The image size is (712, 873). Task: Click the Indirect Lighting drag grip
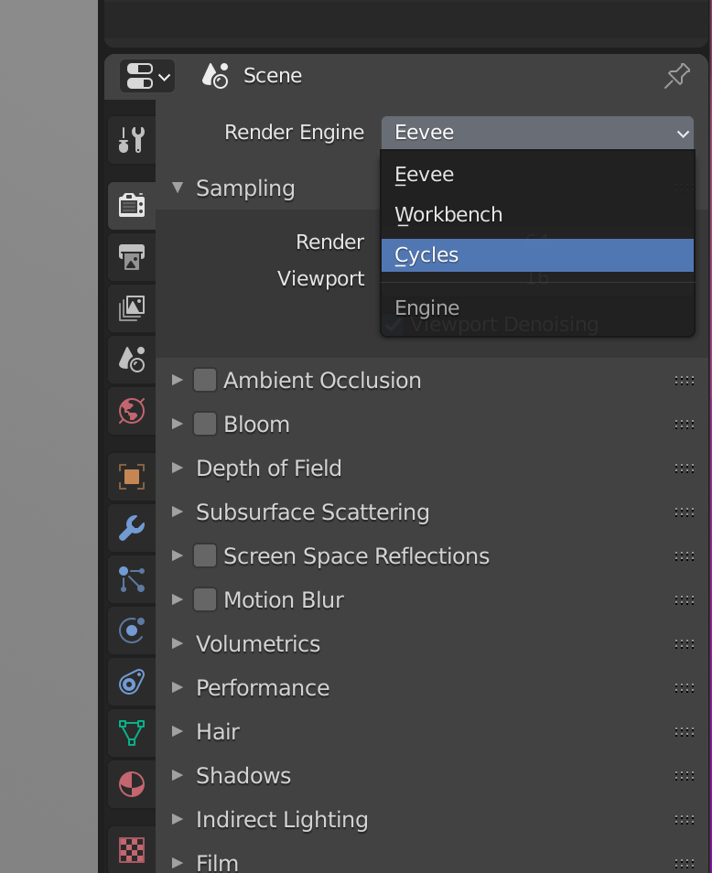point(685,820)
